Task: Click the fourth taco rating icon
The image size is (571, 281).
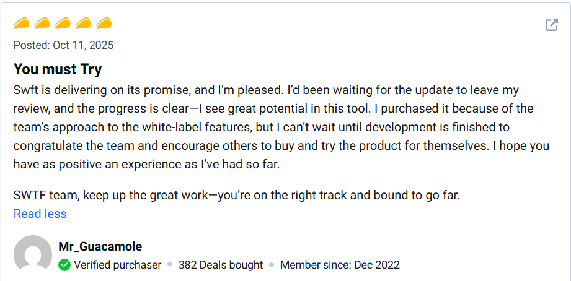Action: coord(83,24)
